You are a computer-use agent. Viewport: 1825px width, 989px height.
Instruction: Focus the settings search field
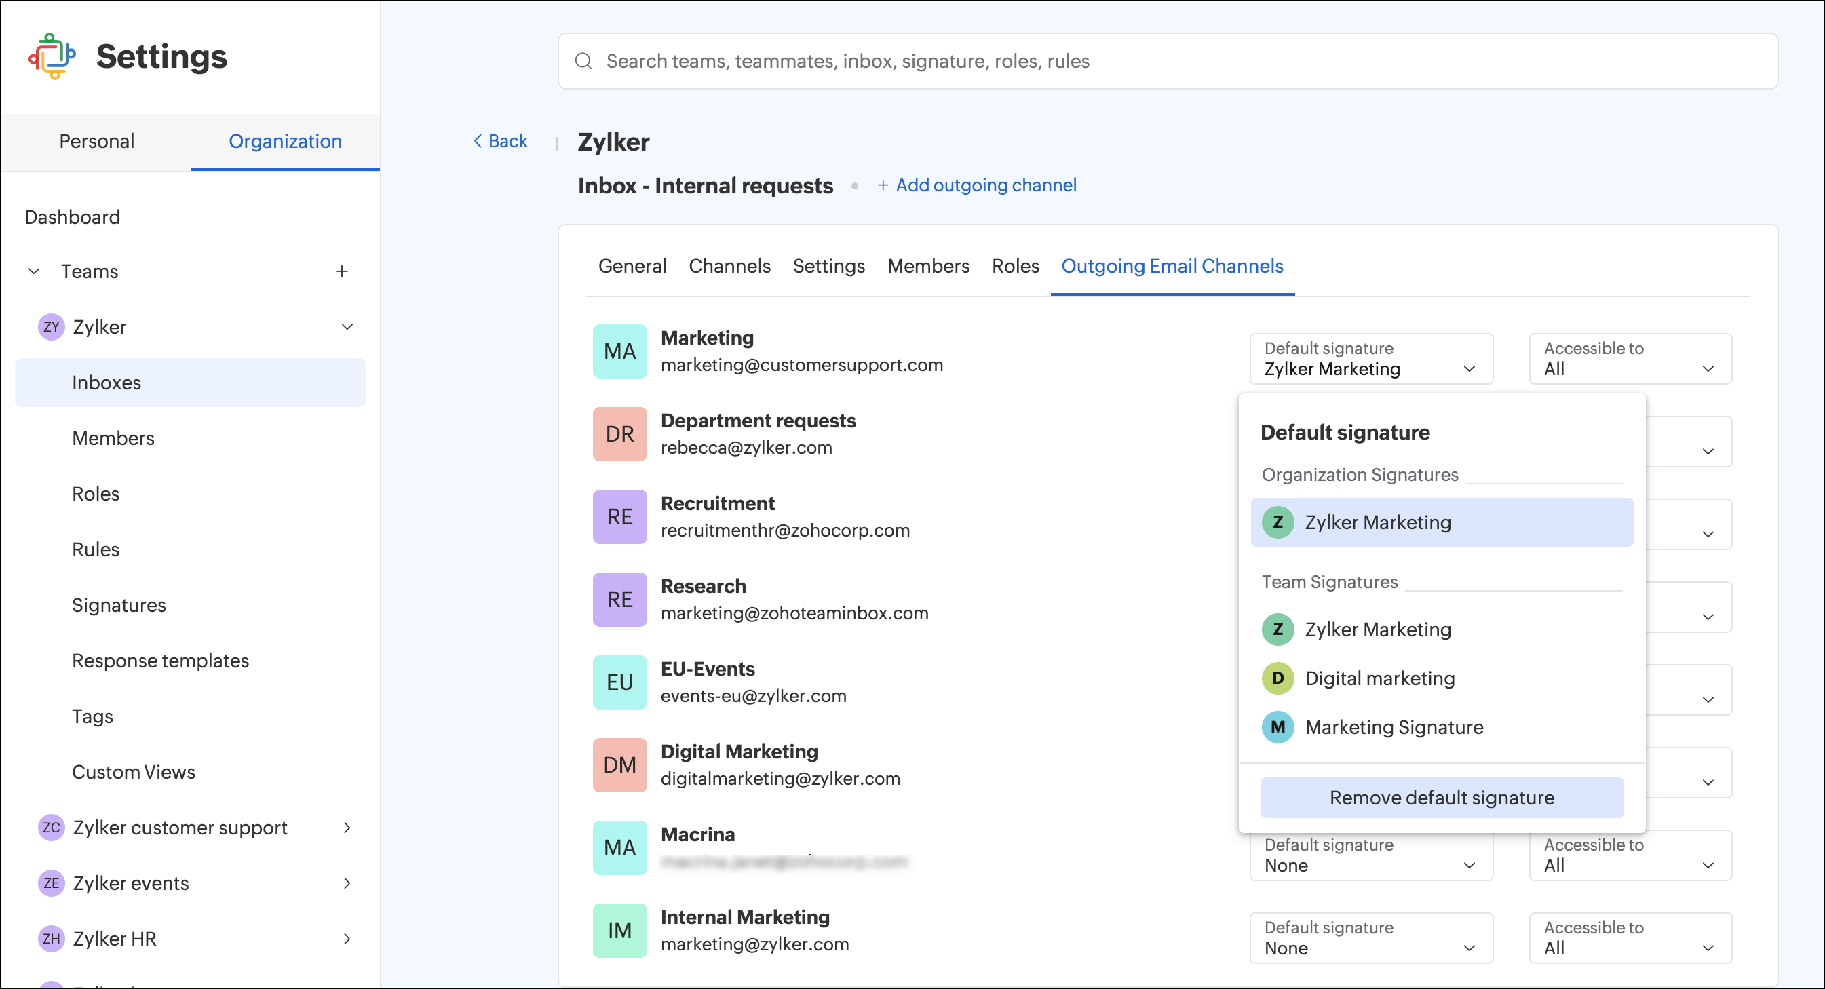pos(1168,61)
